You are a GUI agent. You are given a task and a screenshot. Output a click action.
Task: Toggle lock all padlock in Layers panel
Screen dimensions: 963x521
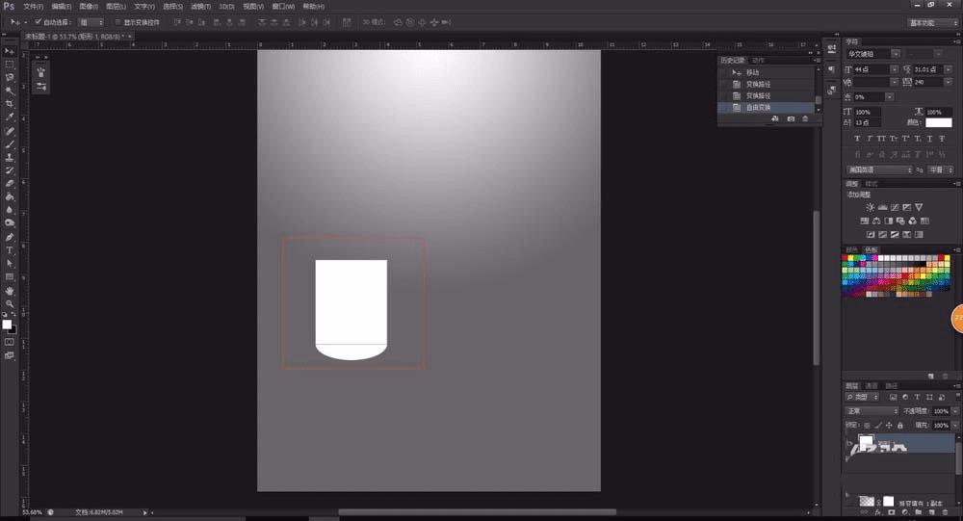tap(899, 425)
